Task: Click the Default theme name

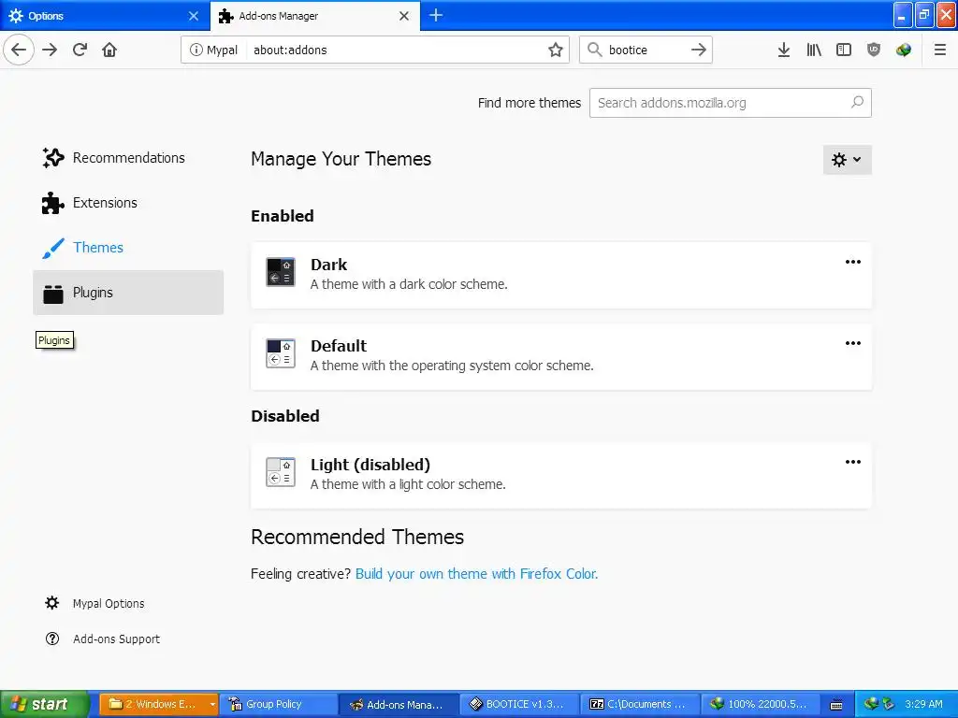Action: click(339, 346)
